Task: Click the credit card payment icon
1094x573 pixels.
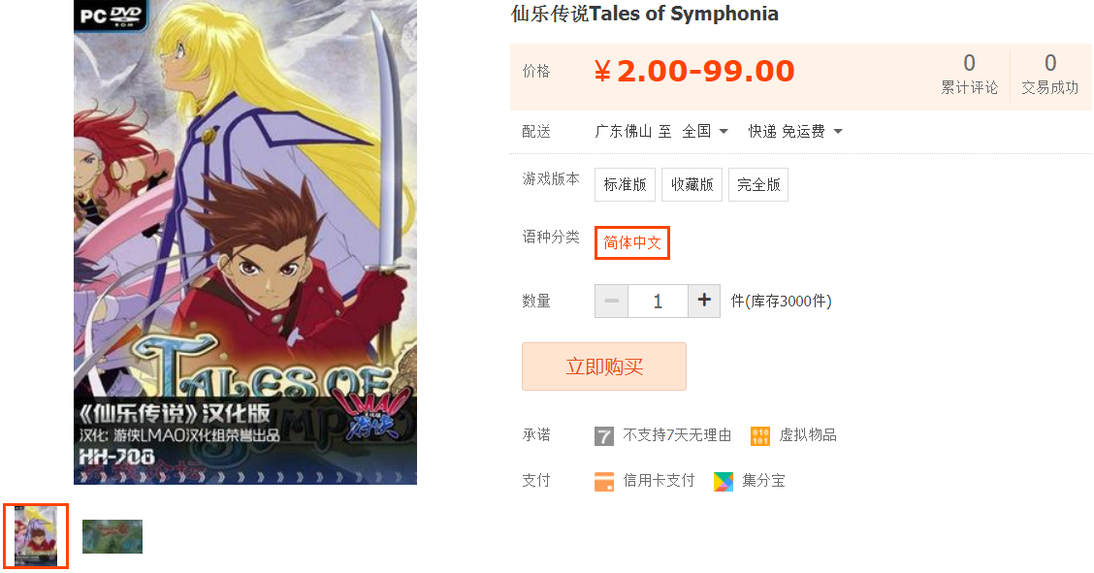Action: click(x=603, y=482)
